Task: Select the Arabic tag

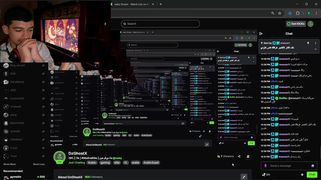Action: (x=92, y=162)
